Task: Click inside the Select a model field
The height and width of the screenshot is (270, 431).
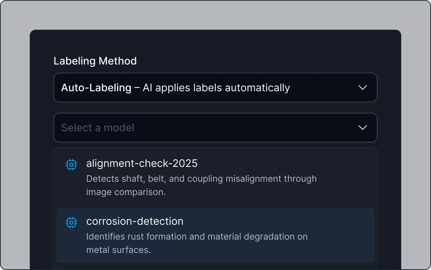Action: (x=186, y=128)
